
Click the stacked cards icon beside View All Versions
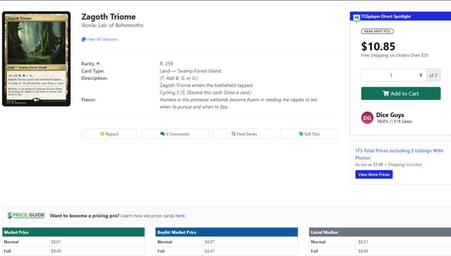click(83, 39)
